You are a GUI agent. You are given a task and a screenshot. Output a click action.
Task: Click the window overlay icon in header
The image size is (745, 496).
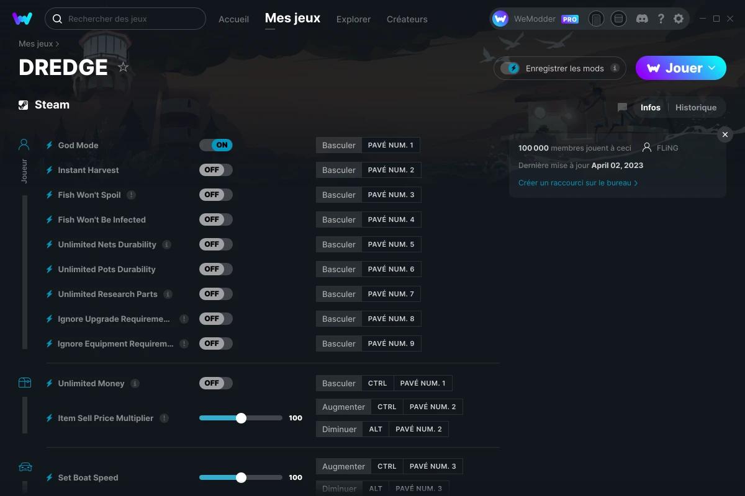click(618, 19)
